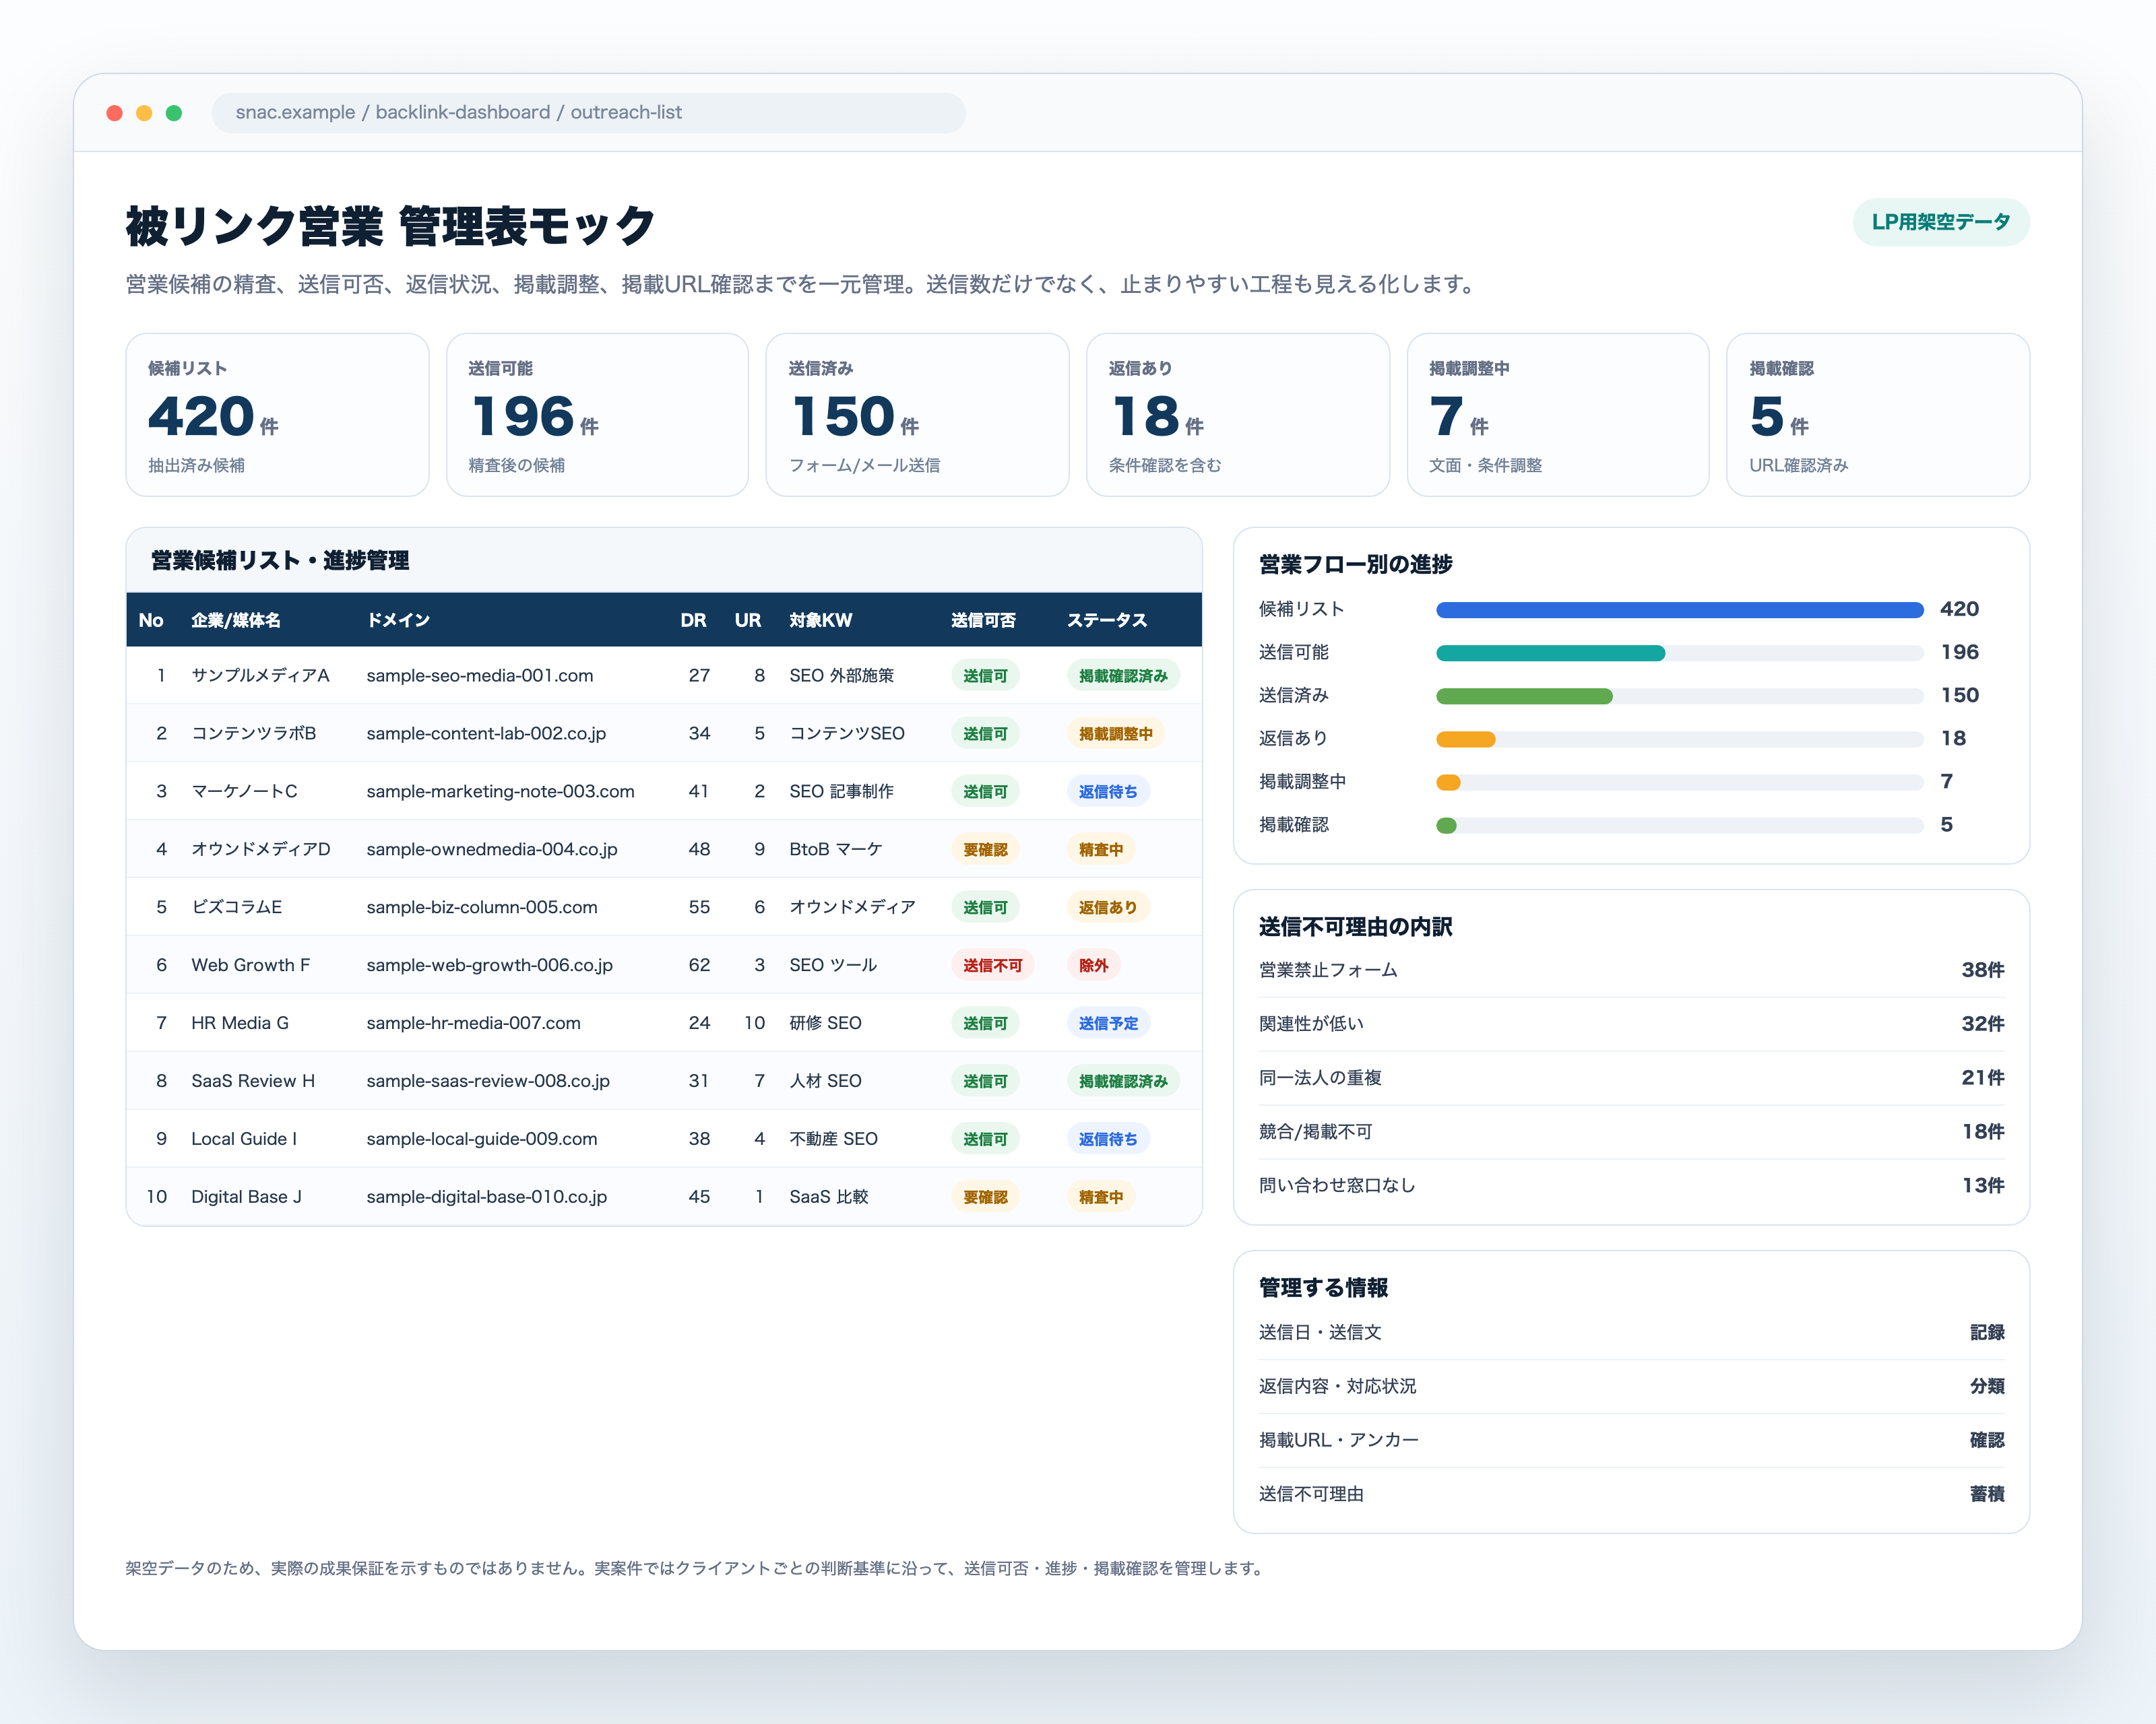This screenshot has height=1724, width=2156.
Task: Click the 送信不可 badge for Web Growth F
Action: point(992,966)
